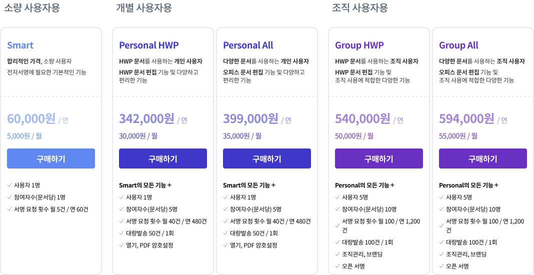Open the Smart plan title
Viewport: 534px width, 275px height.
[x=20, y=45]
